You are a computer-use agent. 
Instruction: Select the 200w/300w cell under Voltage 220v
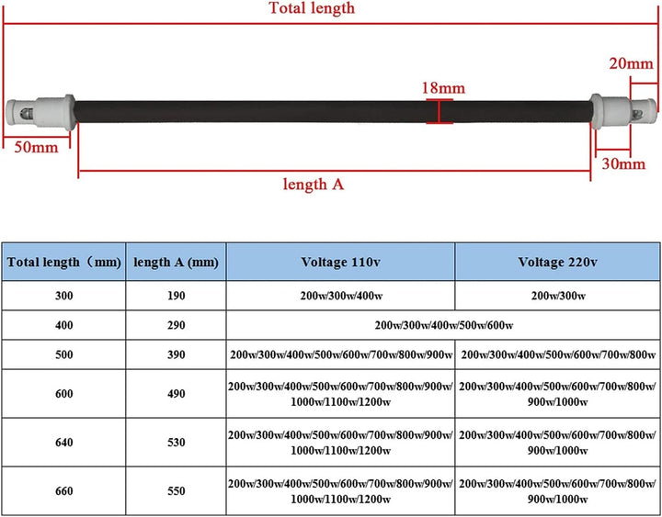pyautogui.click(x=557, y=296)
